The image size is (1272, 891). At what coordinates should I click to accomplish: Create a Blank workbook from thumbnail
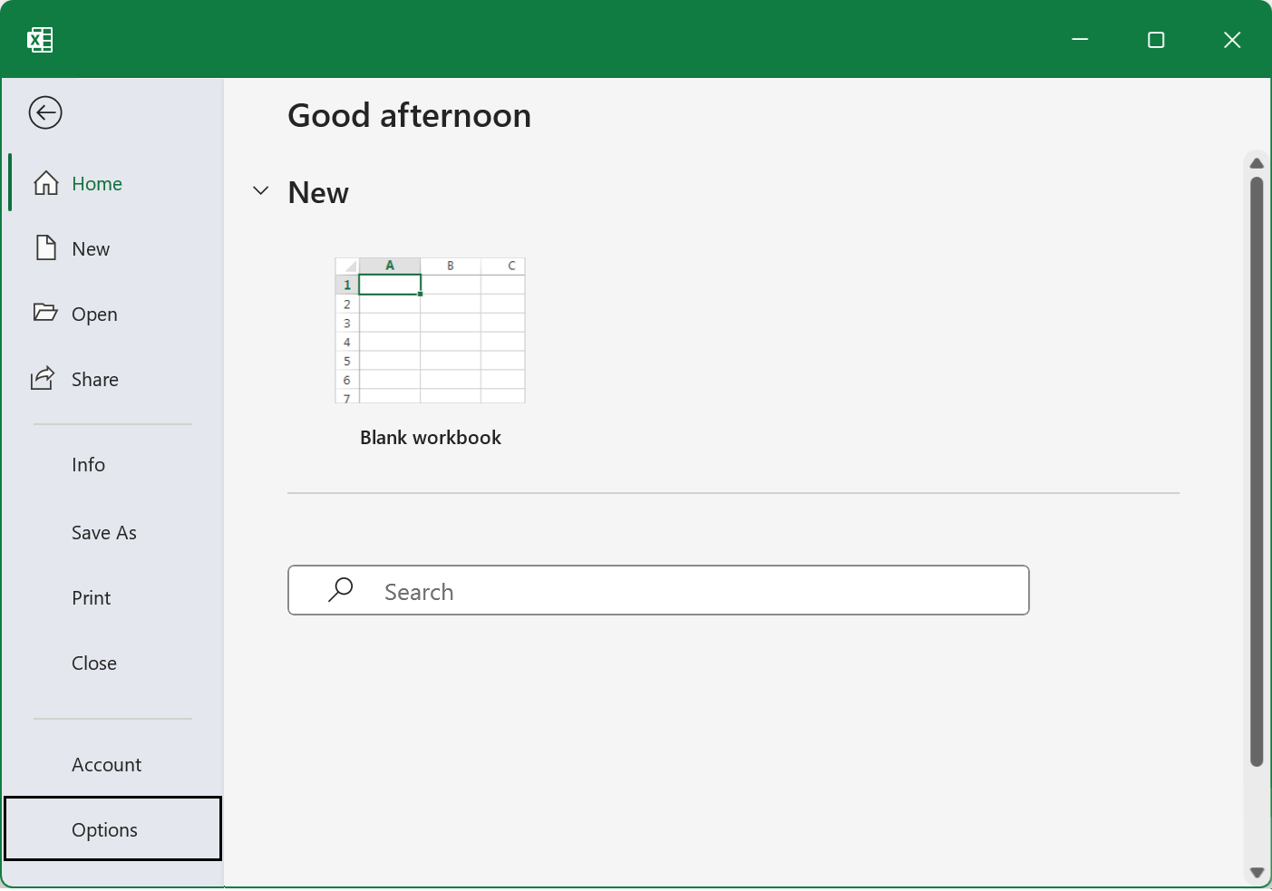tap(431, 331)
